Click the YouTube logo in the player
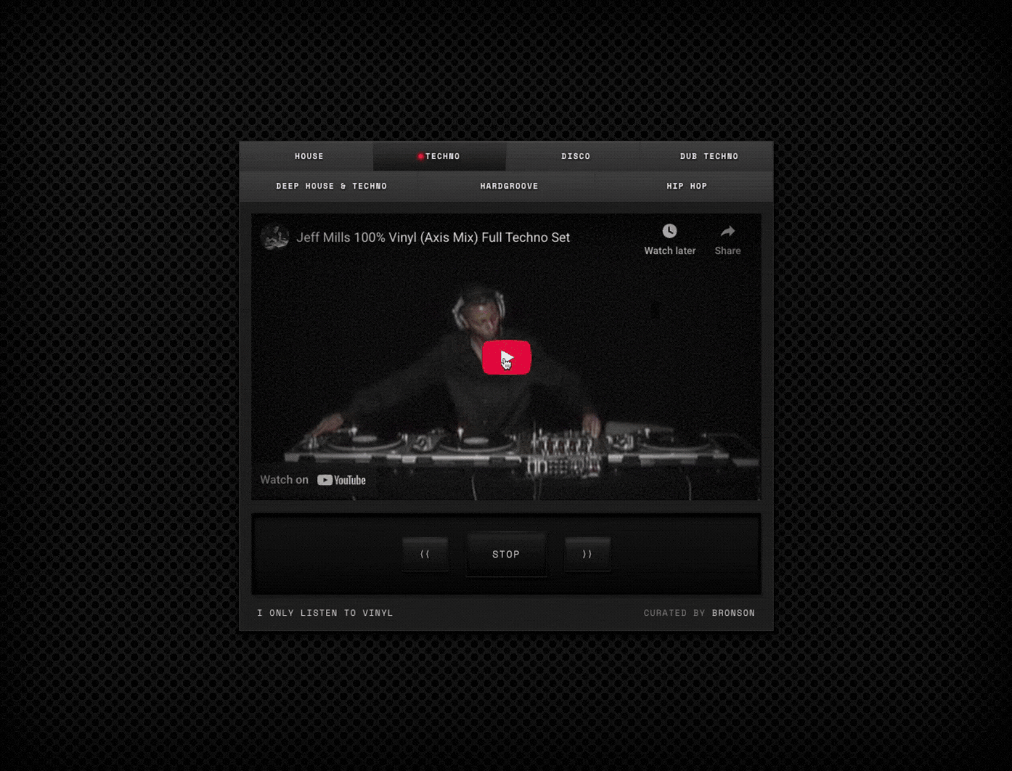1012x771 pixels. (x=341, y=480)
